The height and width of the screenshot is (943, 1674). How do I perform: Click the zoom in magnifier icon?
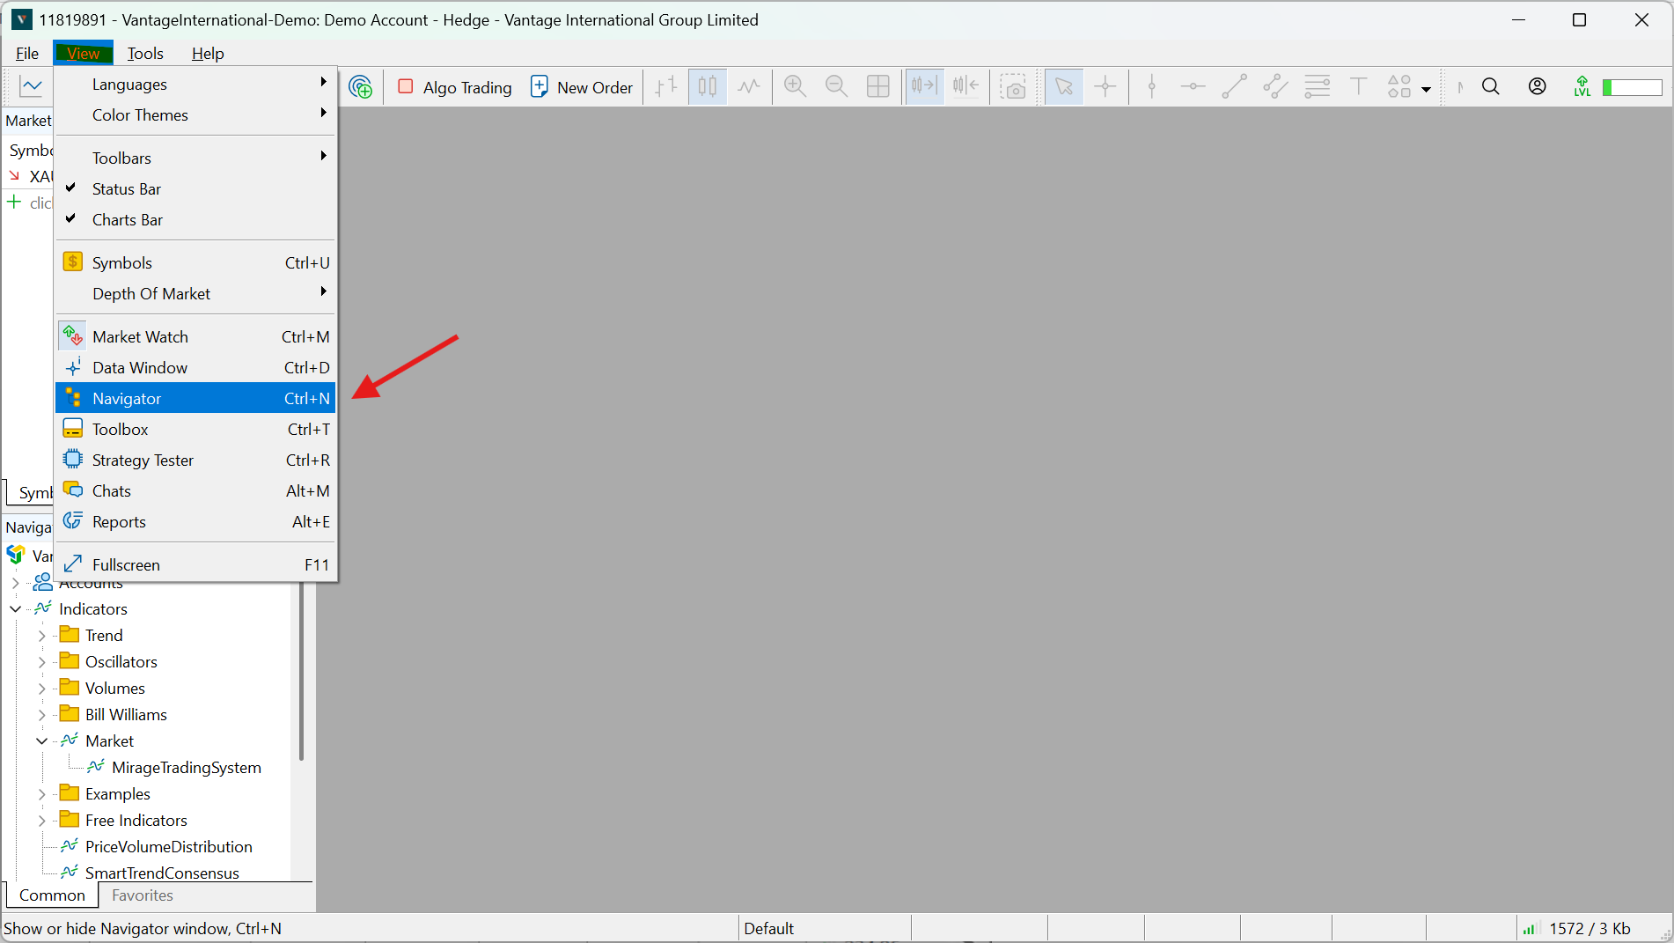(795, 86)
